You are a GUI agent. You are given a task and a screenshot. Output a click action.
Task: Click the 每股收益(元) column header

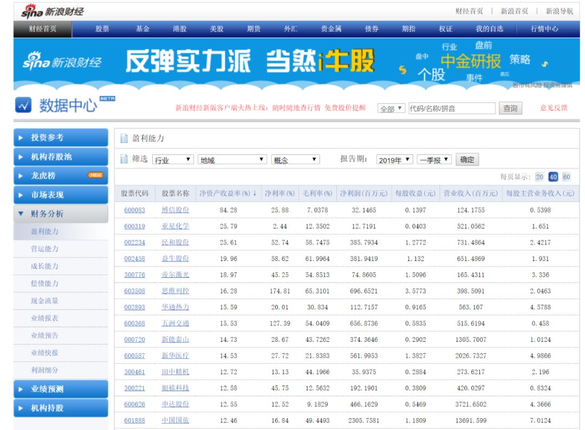click(415, 193)
